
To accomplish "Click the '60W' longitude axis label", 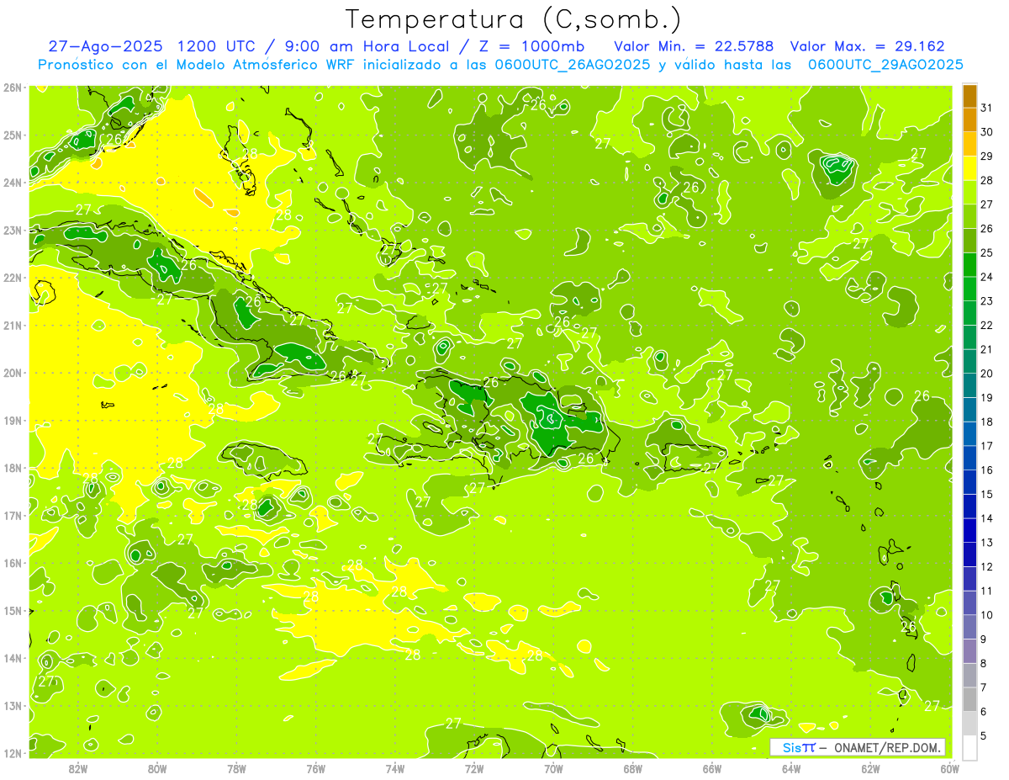I will [x=949, y=767].
